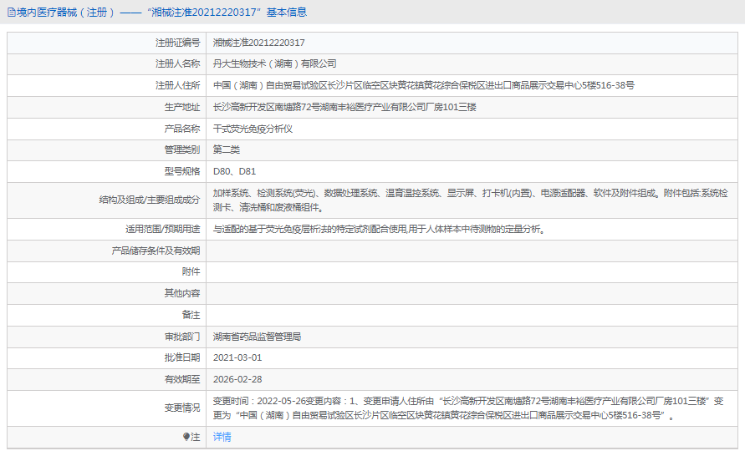Select the 适用范围/预期用途 description text
This screenshot has height=456, width=745.
(x=380, y=229)
